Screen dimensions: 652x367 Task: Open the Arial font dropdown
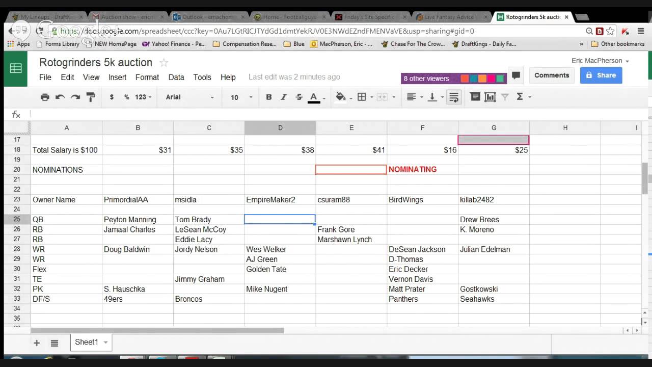tap(189, 97)
